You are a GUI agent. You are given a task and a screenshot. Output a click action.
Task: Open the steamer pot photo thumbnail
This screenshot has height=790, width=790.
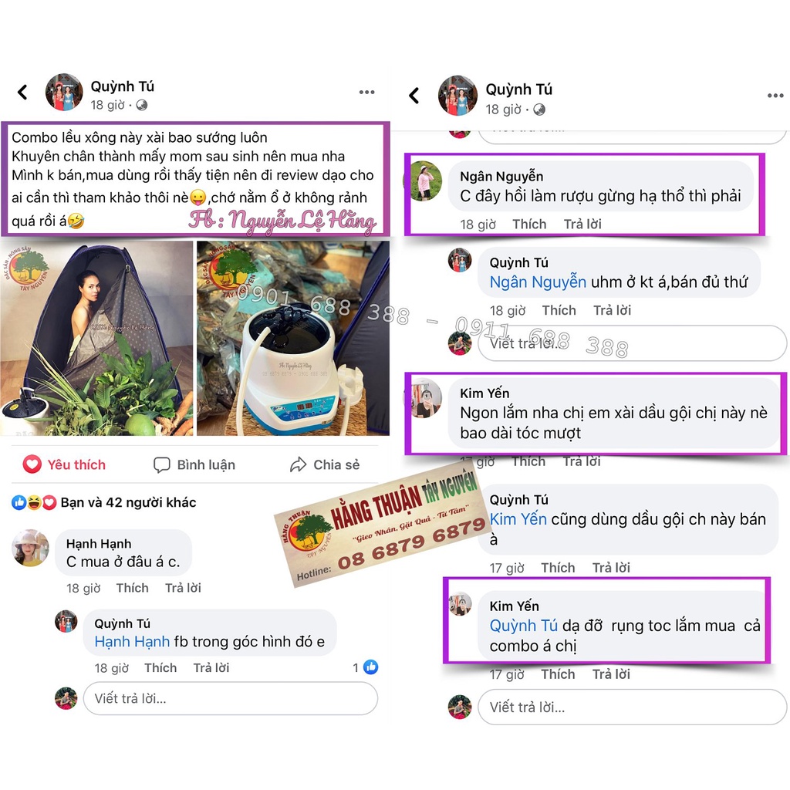click(292, 338)
